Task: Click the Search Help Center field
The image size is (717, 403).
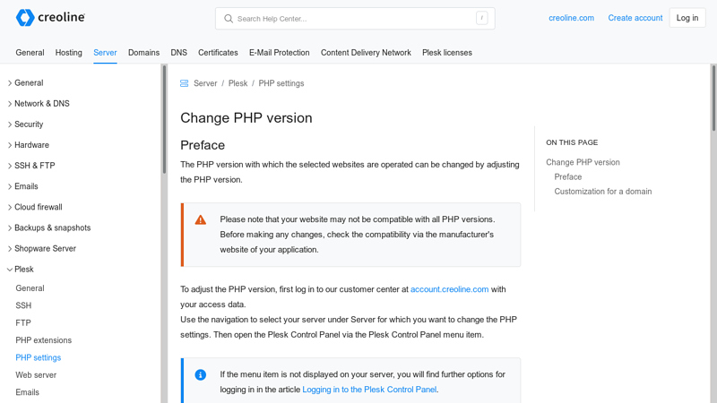Action: [355, 19]
